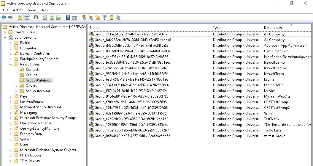
Task: Expand the System container
Action: (x=11, y=139)
